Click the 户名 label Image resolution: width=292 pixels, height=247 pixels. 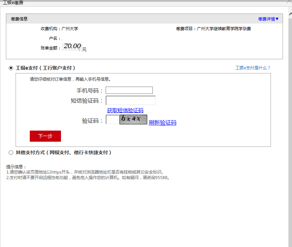point(54,38)
